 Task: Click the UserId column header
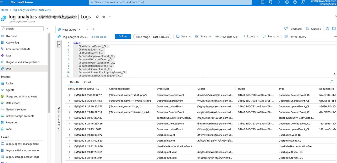pyautogui.click(x=201, y=89)
